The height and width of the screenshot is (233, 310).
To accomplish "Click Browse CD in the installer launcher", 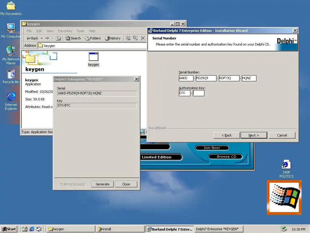I will (x=226, y=157).
